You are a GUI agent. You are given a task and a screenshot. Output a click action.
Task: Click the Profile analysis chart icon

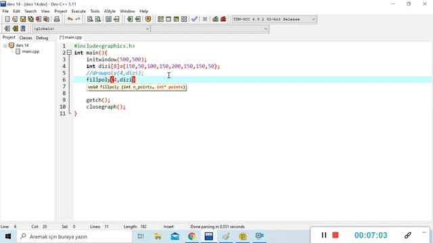coord(215,19)
